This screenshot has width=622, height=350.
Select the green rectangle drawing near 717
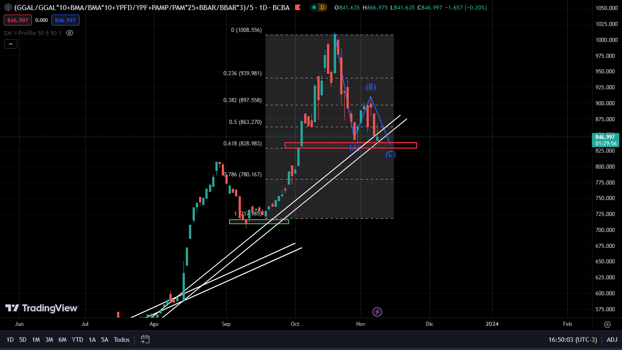[259, 222]
